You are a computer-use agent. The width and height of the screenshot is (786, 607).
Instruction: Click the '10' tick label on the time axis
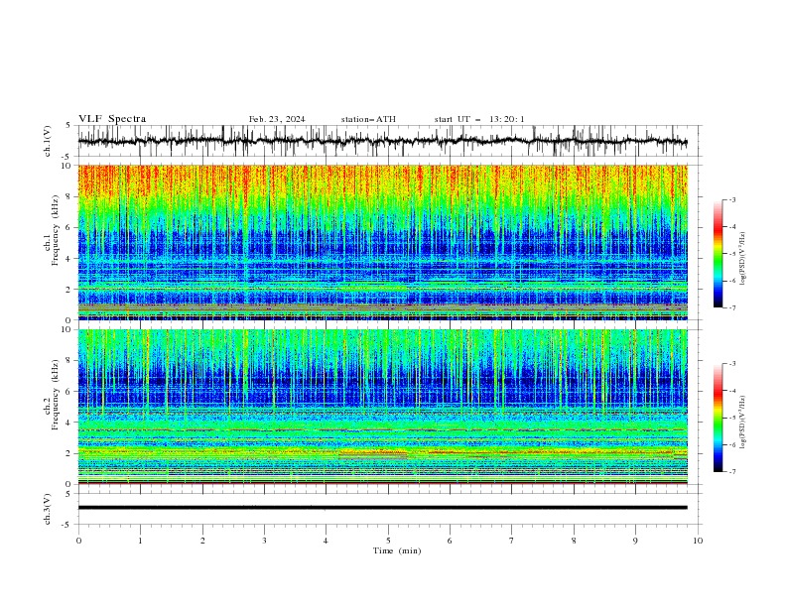pos(698,541)
